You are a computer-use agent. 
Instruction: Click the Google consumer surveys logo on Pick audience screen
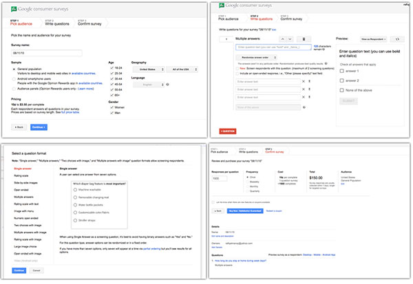click(39, 9)
